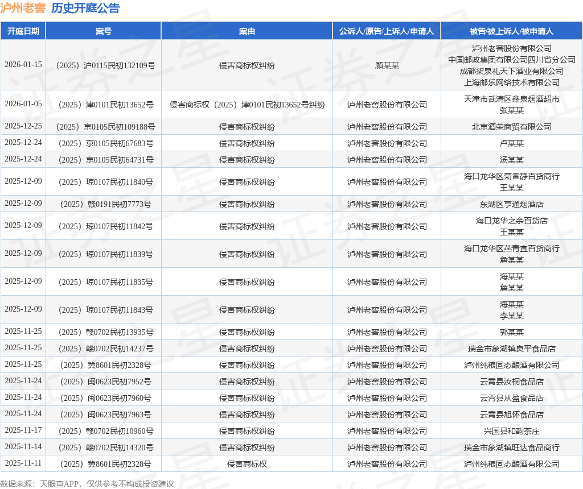Click the 公诉人/原告/上诉人/申请人 header

(387, 31)
